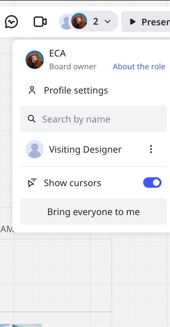Click the red-haired avatar in the toolbar
The image size is (170, 327).
[79, 21]
